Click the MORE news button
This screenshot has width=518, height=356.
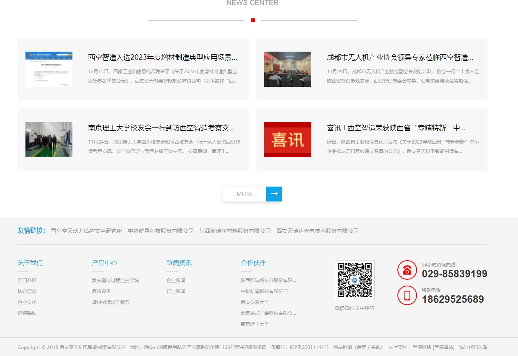point(245,194)
